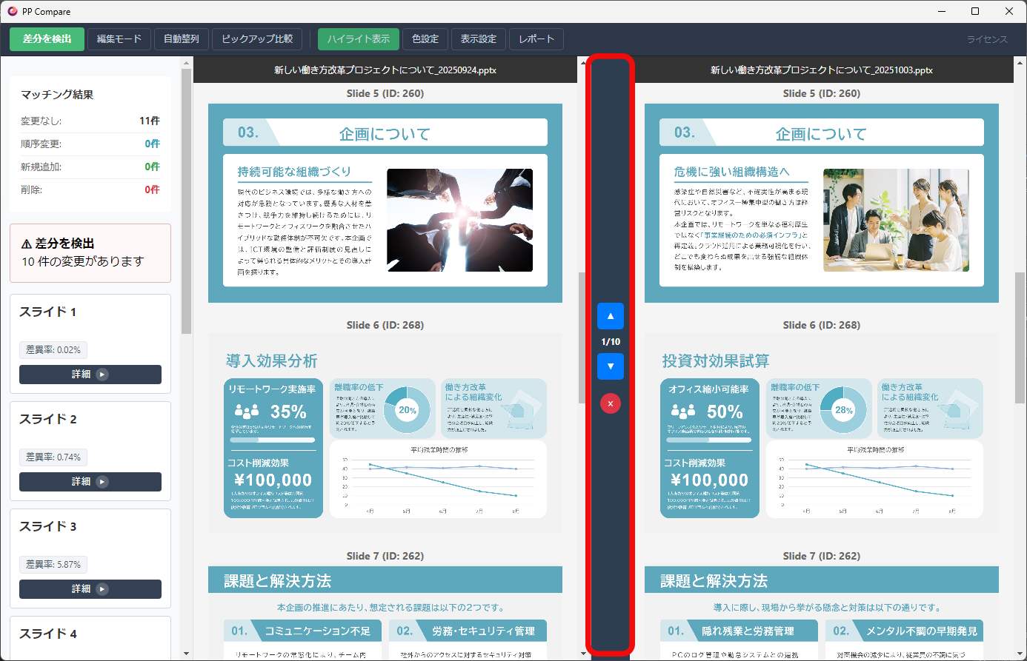Click left pane Slide 5 (ID: 260) label
This screenshot has width=1027, height=661.
(x=385, y=93)
